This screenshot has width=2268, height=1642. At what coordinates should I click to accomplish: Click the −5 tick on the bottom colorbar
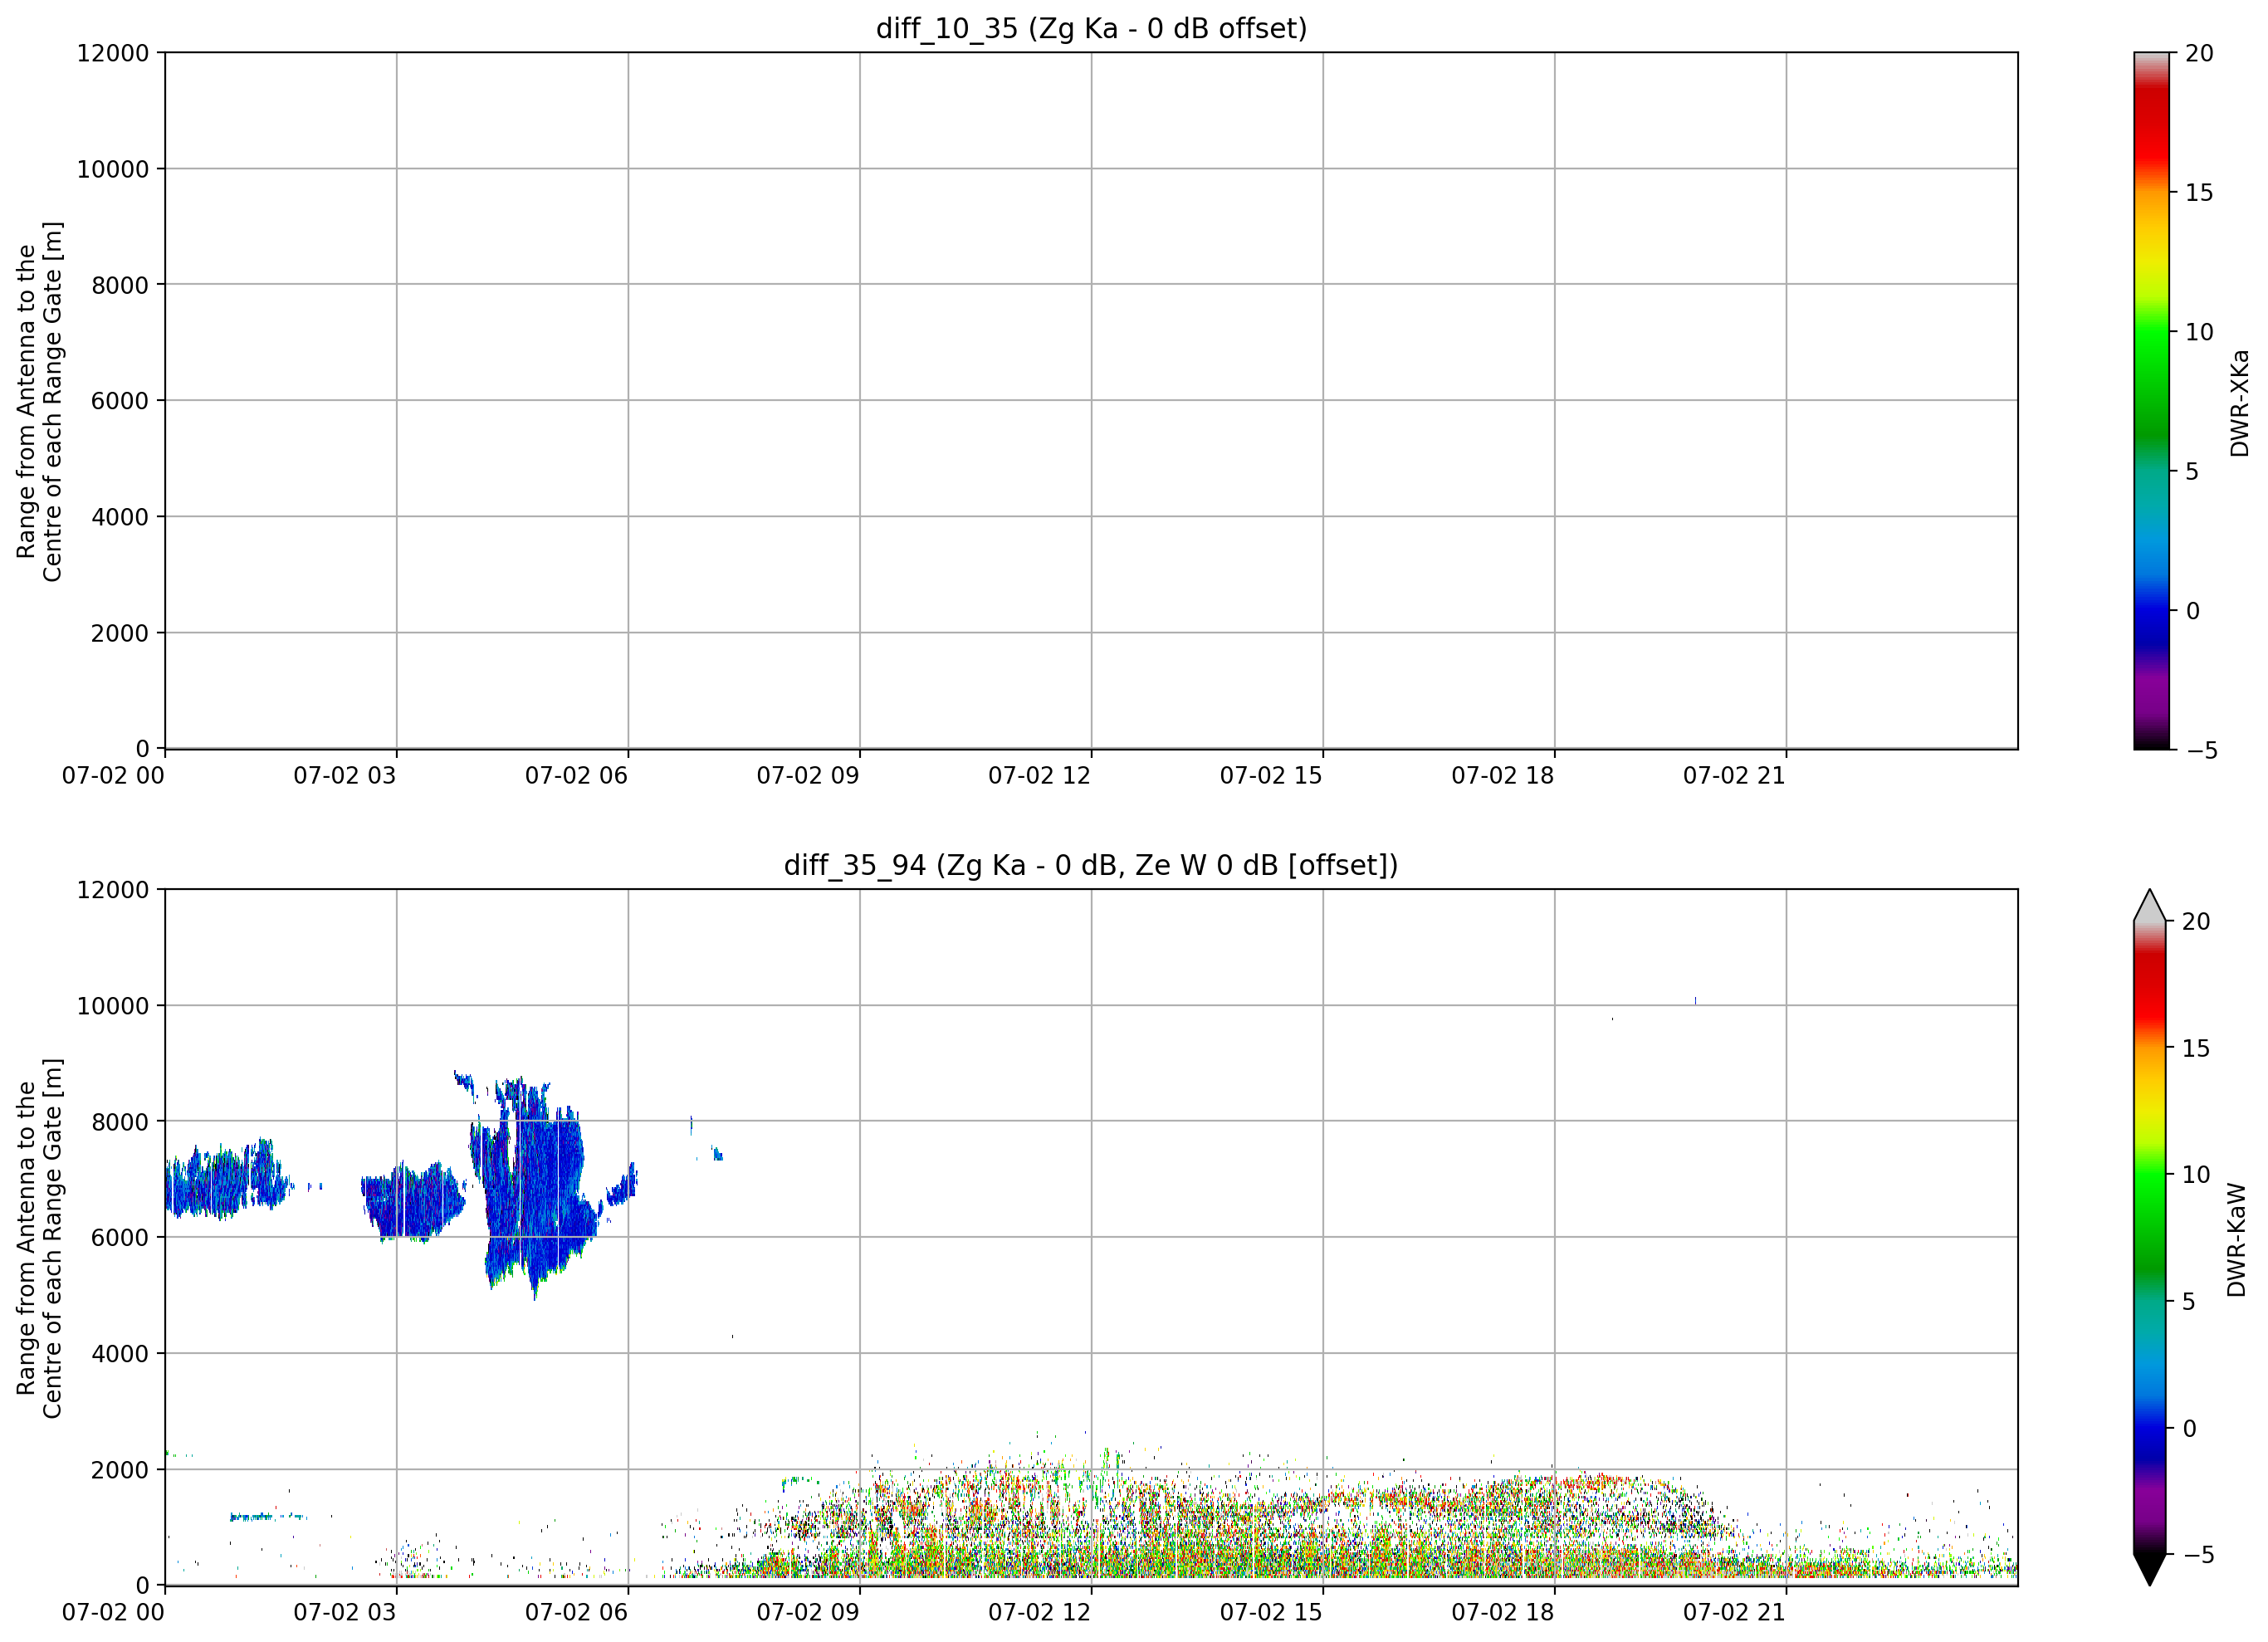click(2199, 1555)
